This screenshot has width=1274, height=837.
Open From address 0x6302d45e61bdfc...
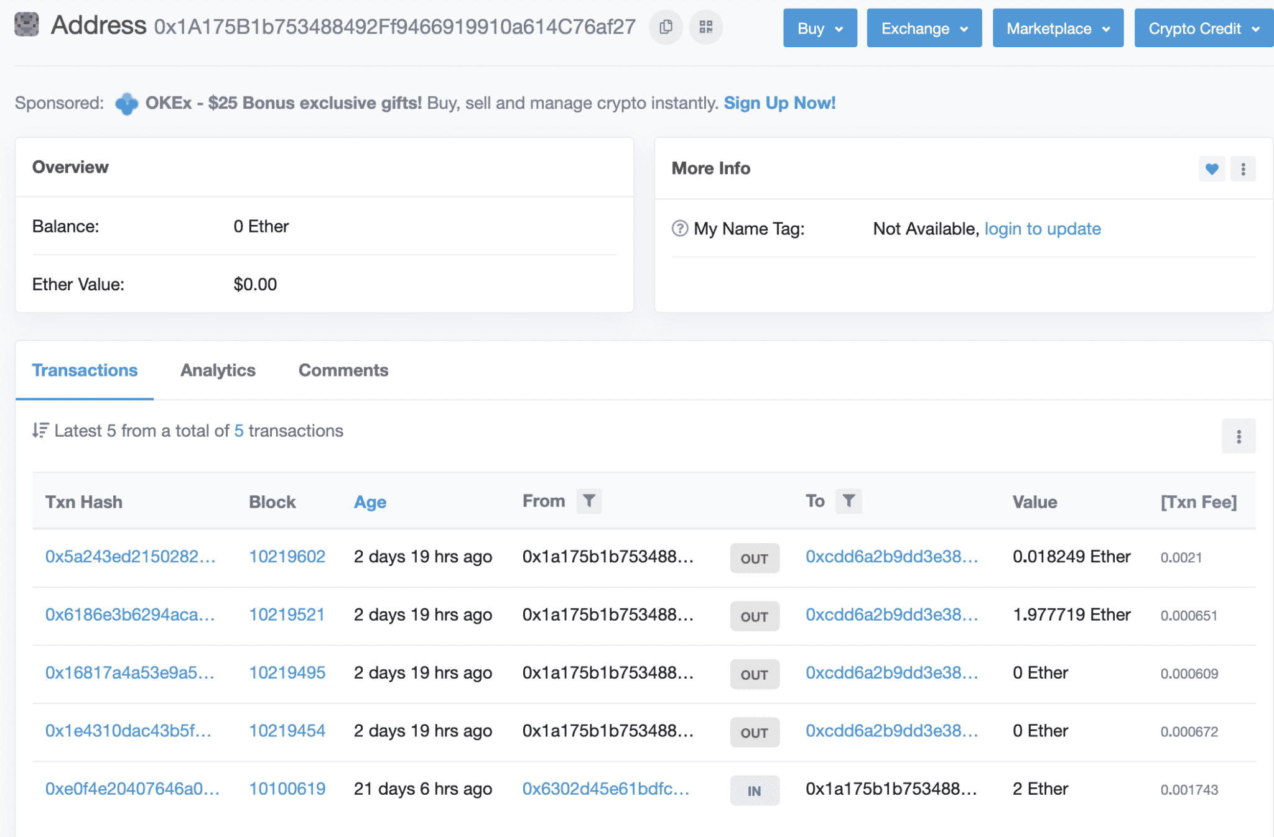[606, 789]
